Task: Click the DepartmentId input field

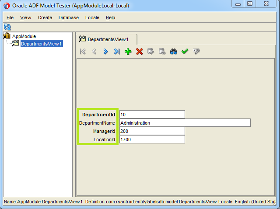Action: coord(152,115)
